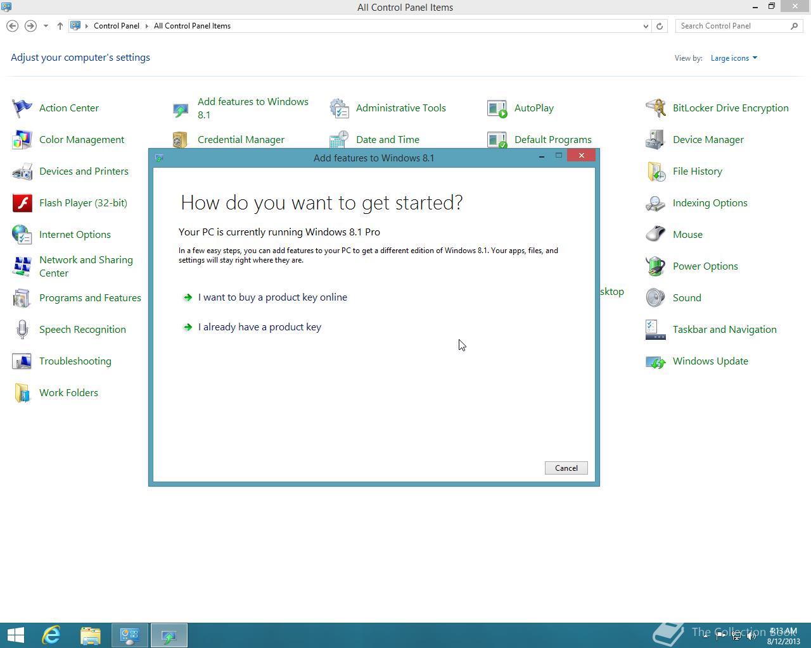Click the Work Folders icon
The image size is (811, 648).
(22, 393)
